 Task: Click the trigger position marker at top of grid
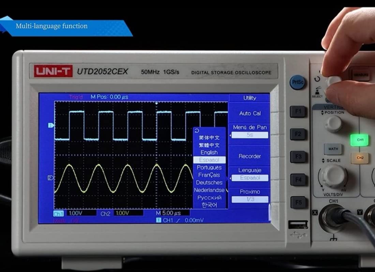coord(156,103)
